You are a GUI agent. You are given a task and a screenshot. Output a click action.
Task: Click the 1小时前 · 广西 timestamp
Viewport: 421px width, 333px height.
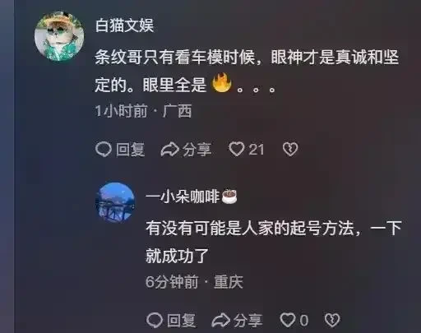click(143, 111)
